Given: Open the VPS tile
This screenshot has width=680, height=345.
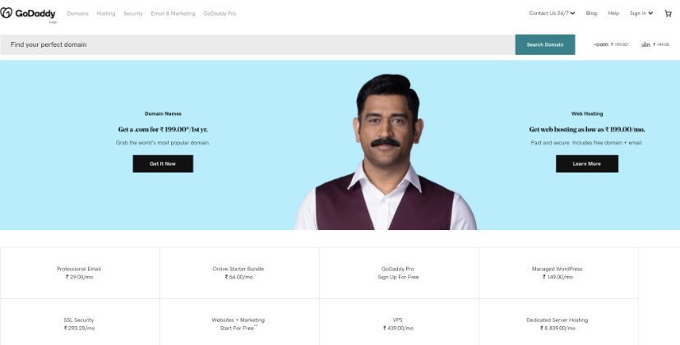Looking at the screenshot, I should 399,322.
